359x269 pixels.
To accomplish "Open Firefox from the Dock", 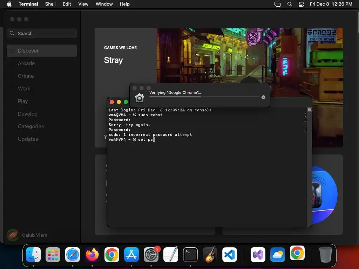I will (x=92, y=255).
